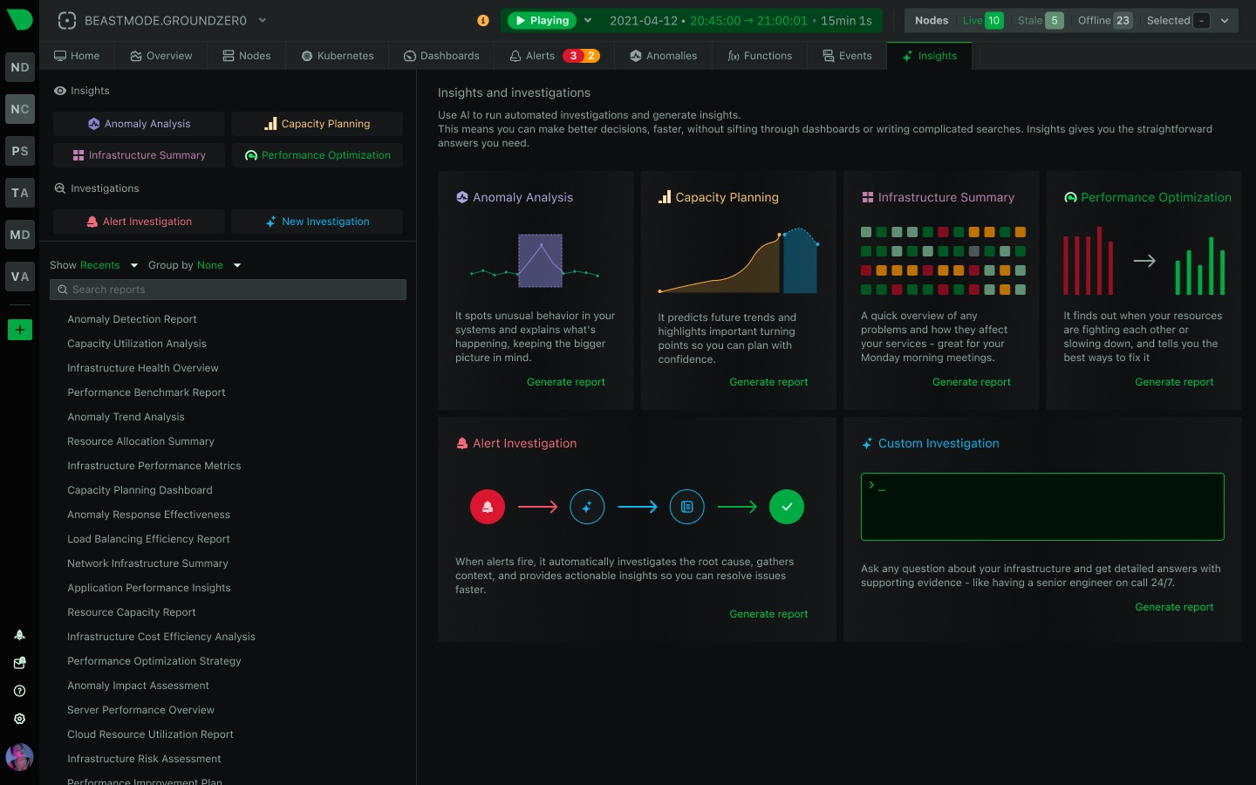Toggle the Stale nodes filter
The height and width of the screenshot is (785, 1256).
pos(1039,20)
